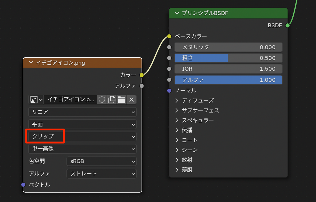Click the new image duplicate icon
316x202 pixels.
pyautogui.click(x=112, y=100)
